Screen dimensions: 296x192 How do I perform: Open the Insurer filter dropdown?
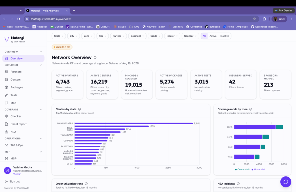[172, 36]
